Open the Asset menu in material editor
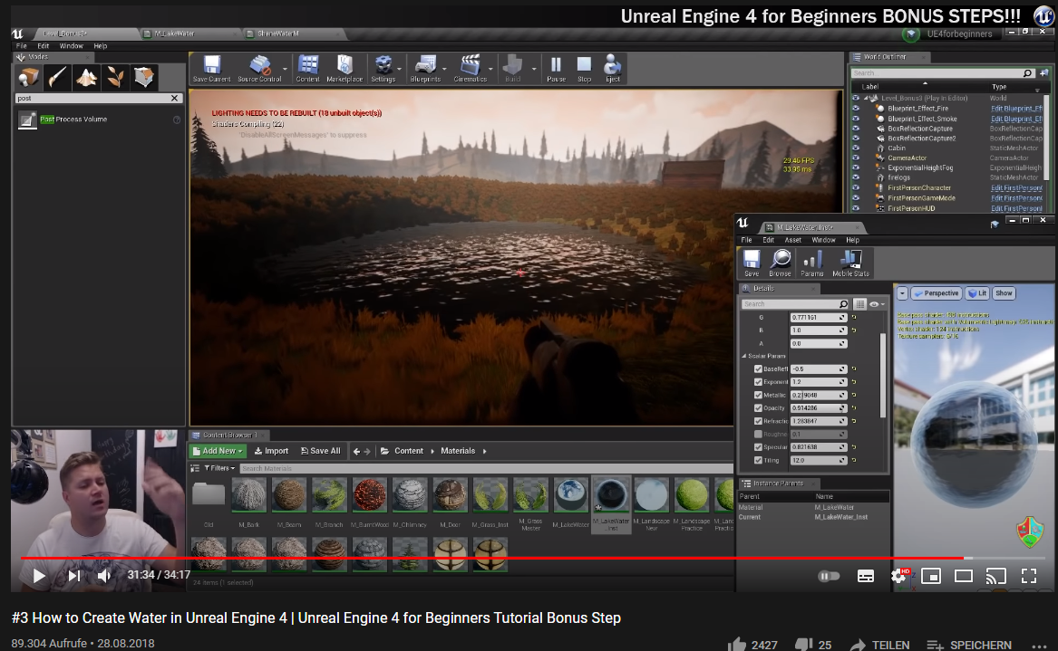The height and width of the screenshot is (651, 1058). point(792,240)
